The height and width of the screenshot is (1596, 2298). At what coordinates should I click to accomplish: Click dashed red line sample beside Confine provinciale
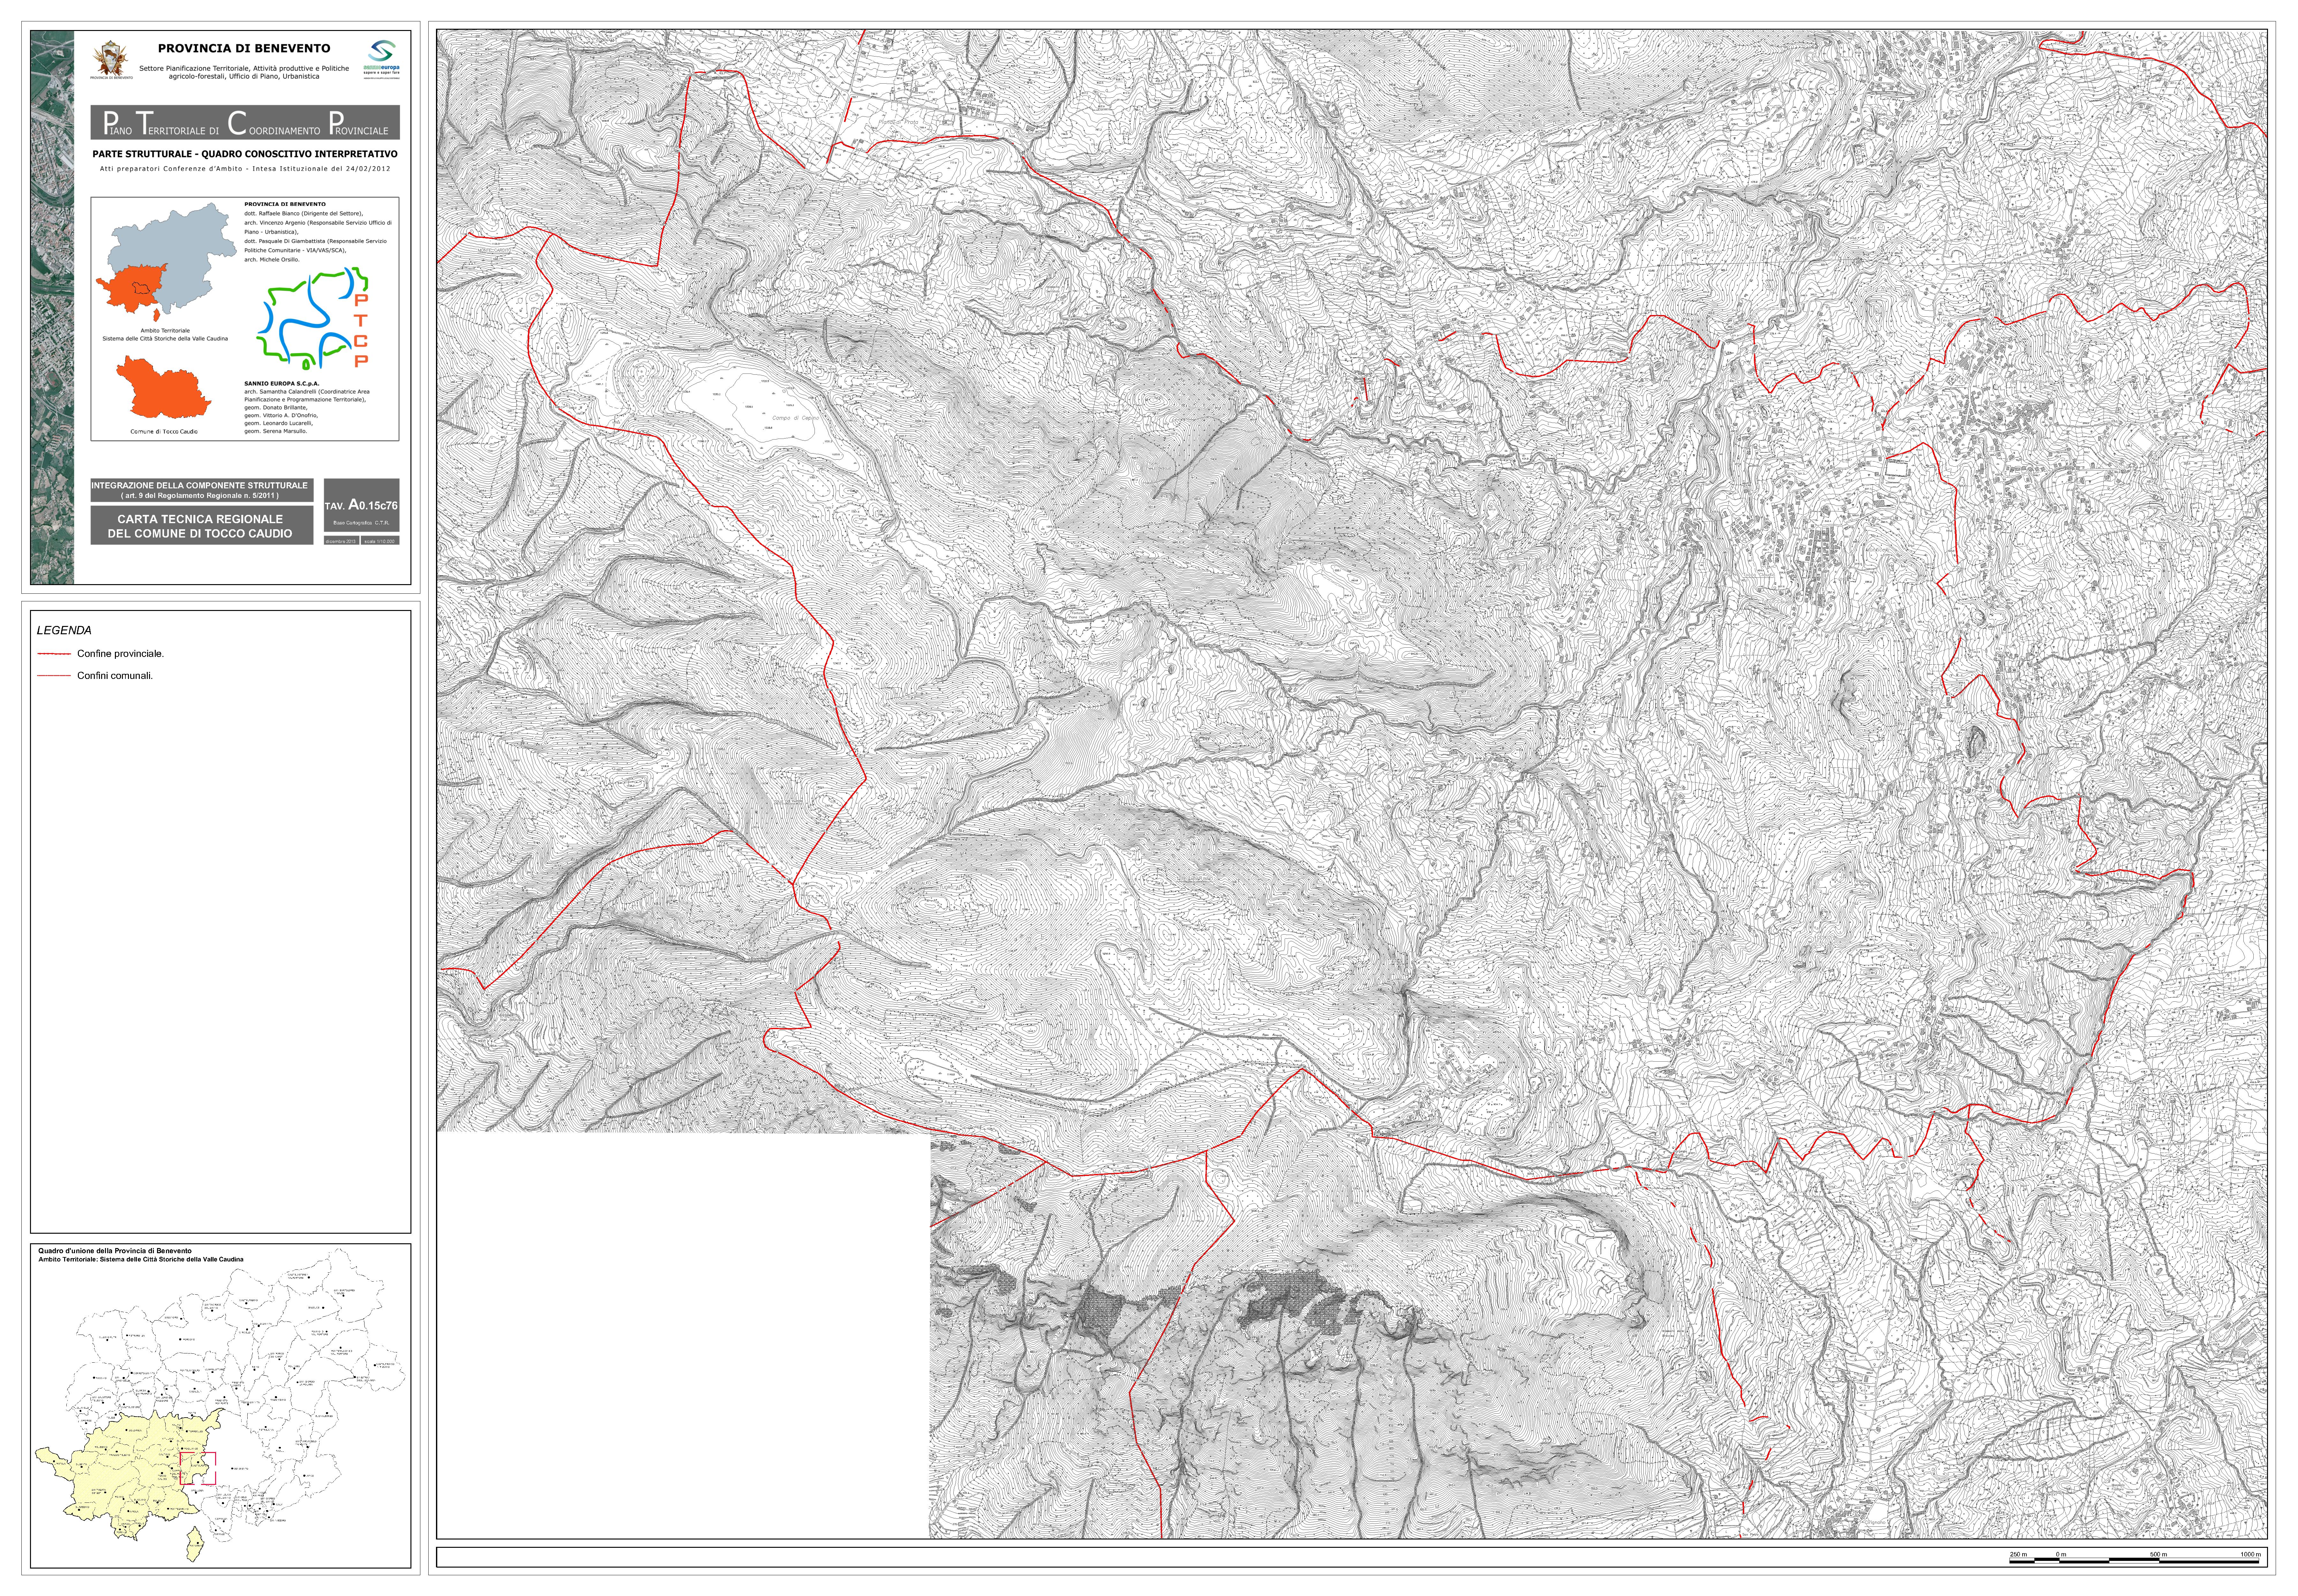coord(54,654)
